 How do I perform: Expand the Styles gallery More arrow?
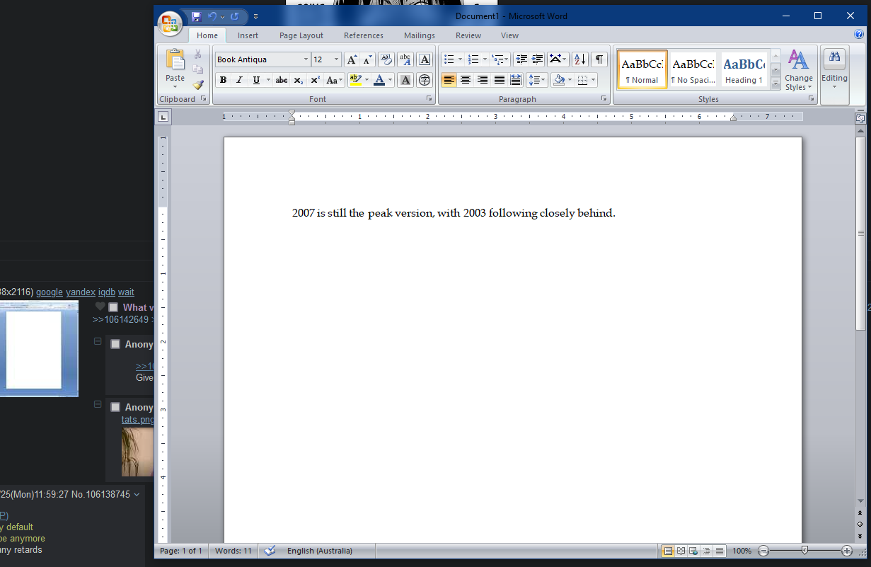pyautogui.click(x=775, y=84)
